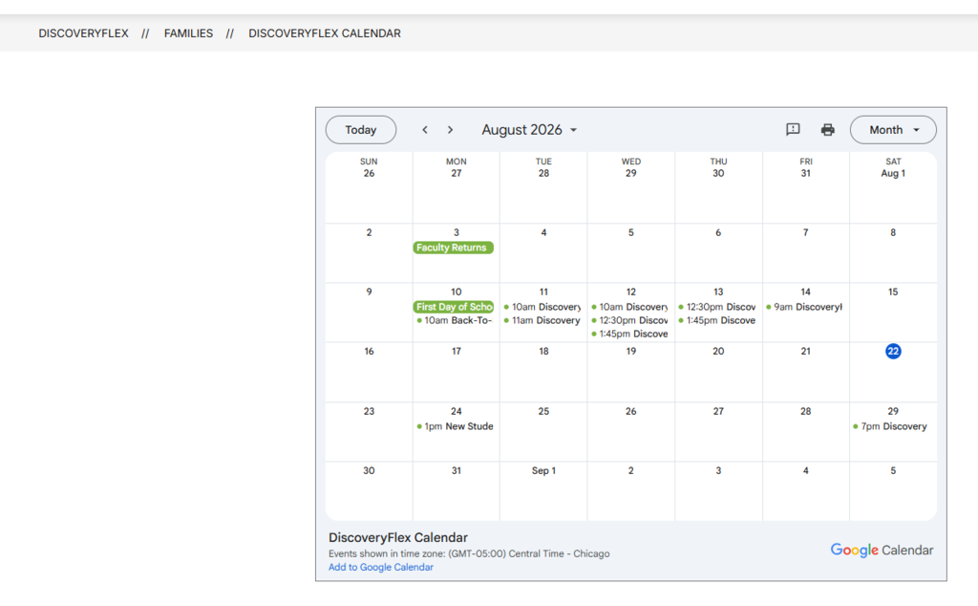Select date 26 under SUN header
The width and height of the screenshot is (978, 606).
click(x=370, y=174)
